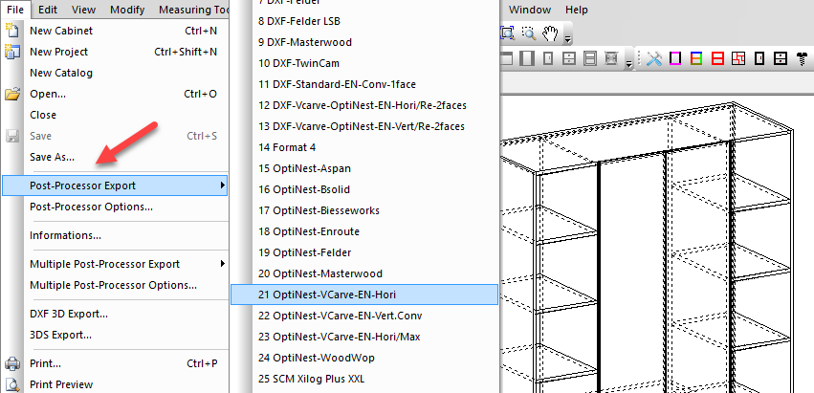Open the File menu
This screenshot has height=393, width=814.
tap(15, 10)
